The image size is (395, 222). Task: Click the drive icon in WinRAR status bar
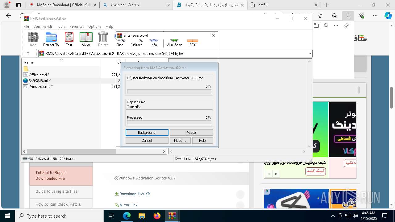pyautogui.click(x=25, y=159)
